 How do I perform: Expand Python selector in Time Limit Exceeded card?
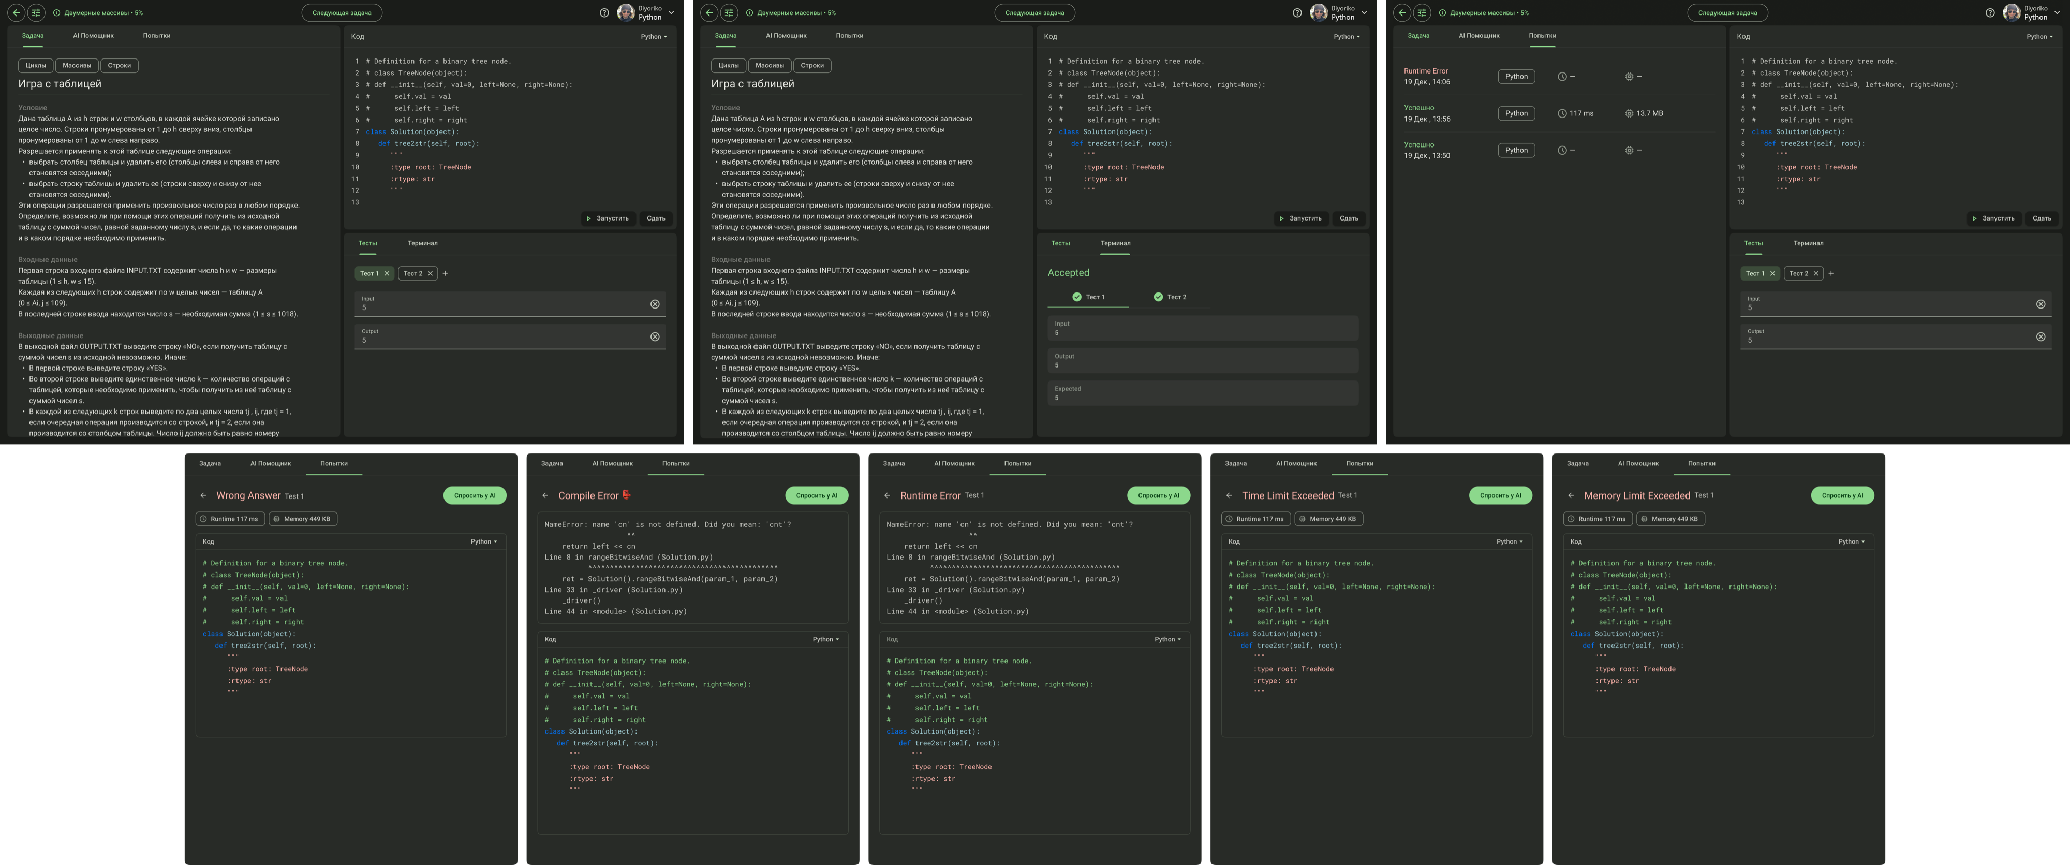point(1509,542)
